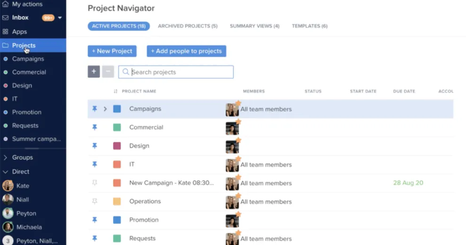466x245 pixels.
Task: Click the Design project's magenta color swatch
Action: (117, 146)
